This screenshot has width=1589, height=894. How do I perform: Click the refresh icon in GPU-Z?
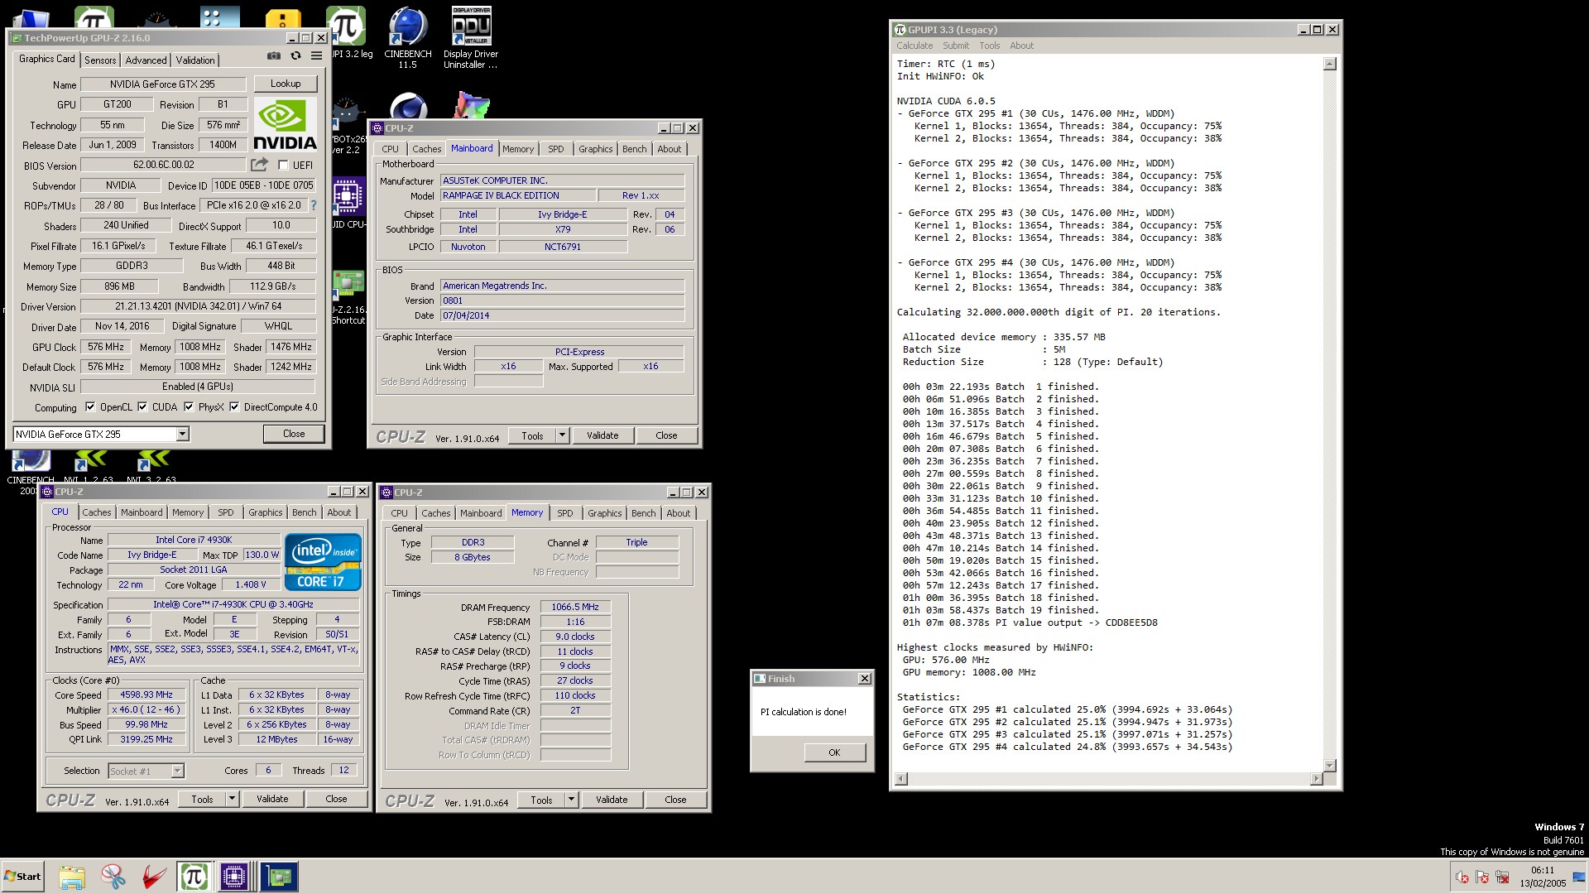[295, 56]
